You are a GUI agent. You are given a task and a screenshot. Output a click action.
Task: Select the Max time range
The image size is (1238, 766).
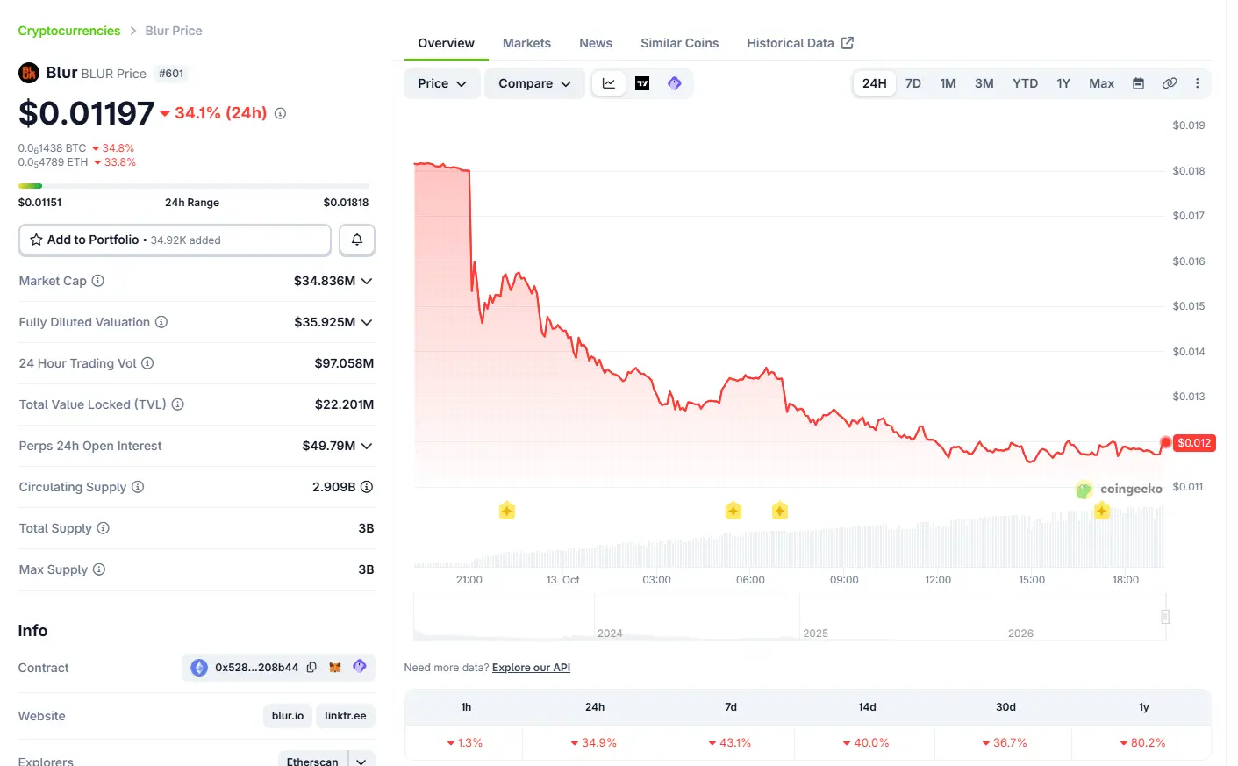[x=1101, y=83]
